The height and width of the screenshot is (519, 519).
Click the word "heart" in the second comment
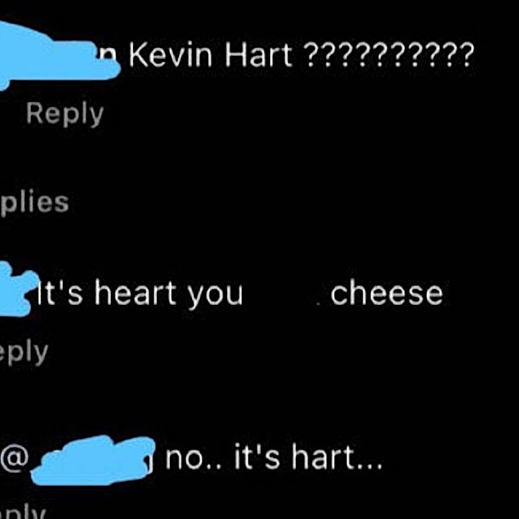[x=135, y=293]
